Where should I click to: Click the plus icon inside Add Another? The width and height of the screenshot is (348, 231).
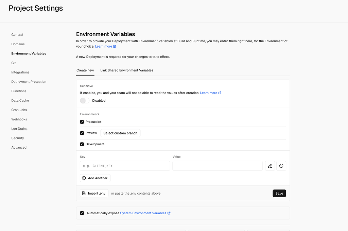pyautogui.click(x=84, y=178)
